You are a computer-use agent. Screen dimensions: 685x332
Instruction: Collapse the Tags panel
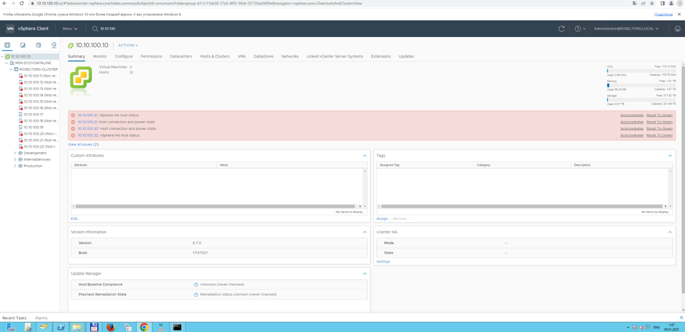pyautogui.click(x=670, y=155)
